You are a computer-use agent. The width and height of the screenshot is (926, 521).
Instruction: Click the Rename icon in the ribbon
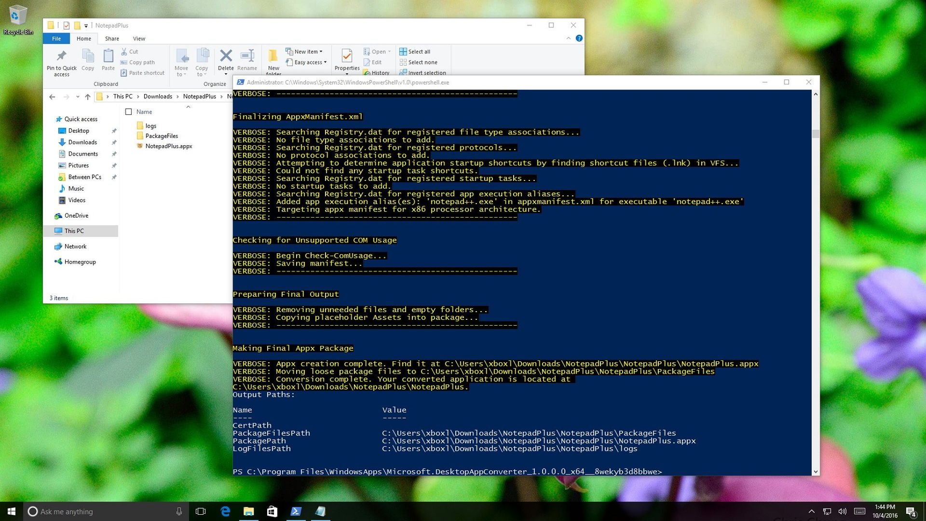[247, 58]
